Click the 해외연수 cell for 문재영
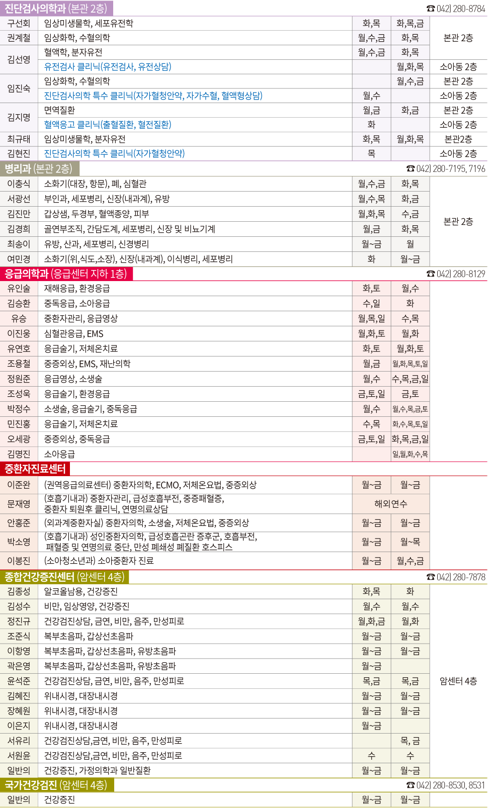488x808 pixels. coord(391,504)
